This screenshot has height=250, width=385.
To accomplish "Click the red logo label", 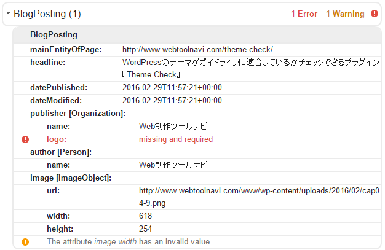I will coord(57,139).
